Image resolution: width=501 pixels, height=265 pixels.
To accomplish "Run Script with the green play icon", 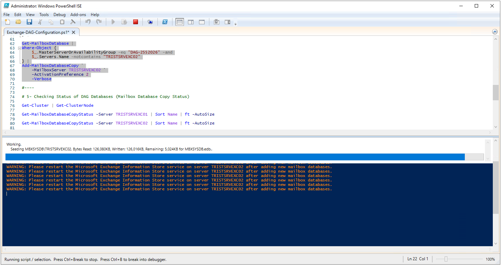I will [113, 22].
